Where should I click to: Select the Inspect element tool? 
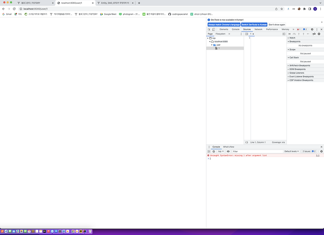209,29
